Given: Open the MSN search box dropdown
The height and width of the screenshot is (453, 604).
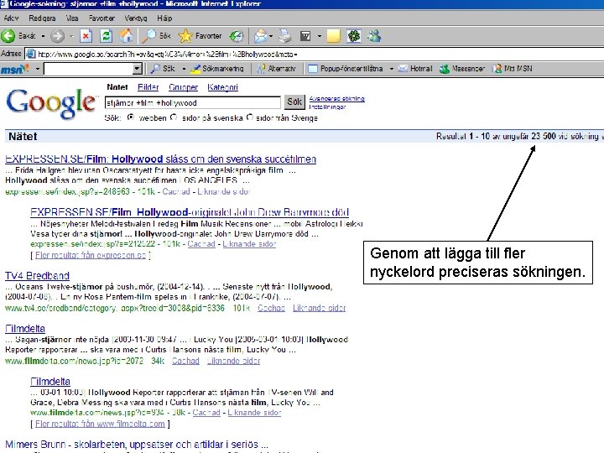Looking at the screenshot, I should click(138, 69).
